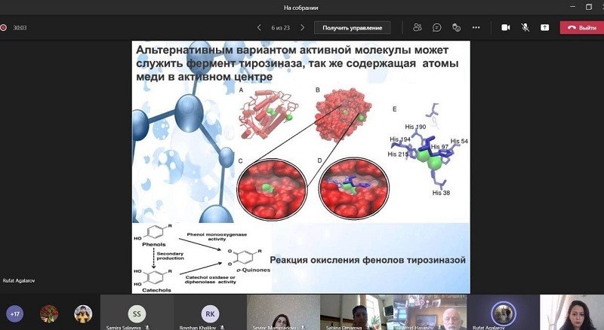
Task: Click the shared presentation slide
Action: click(301, 166)
